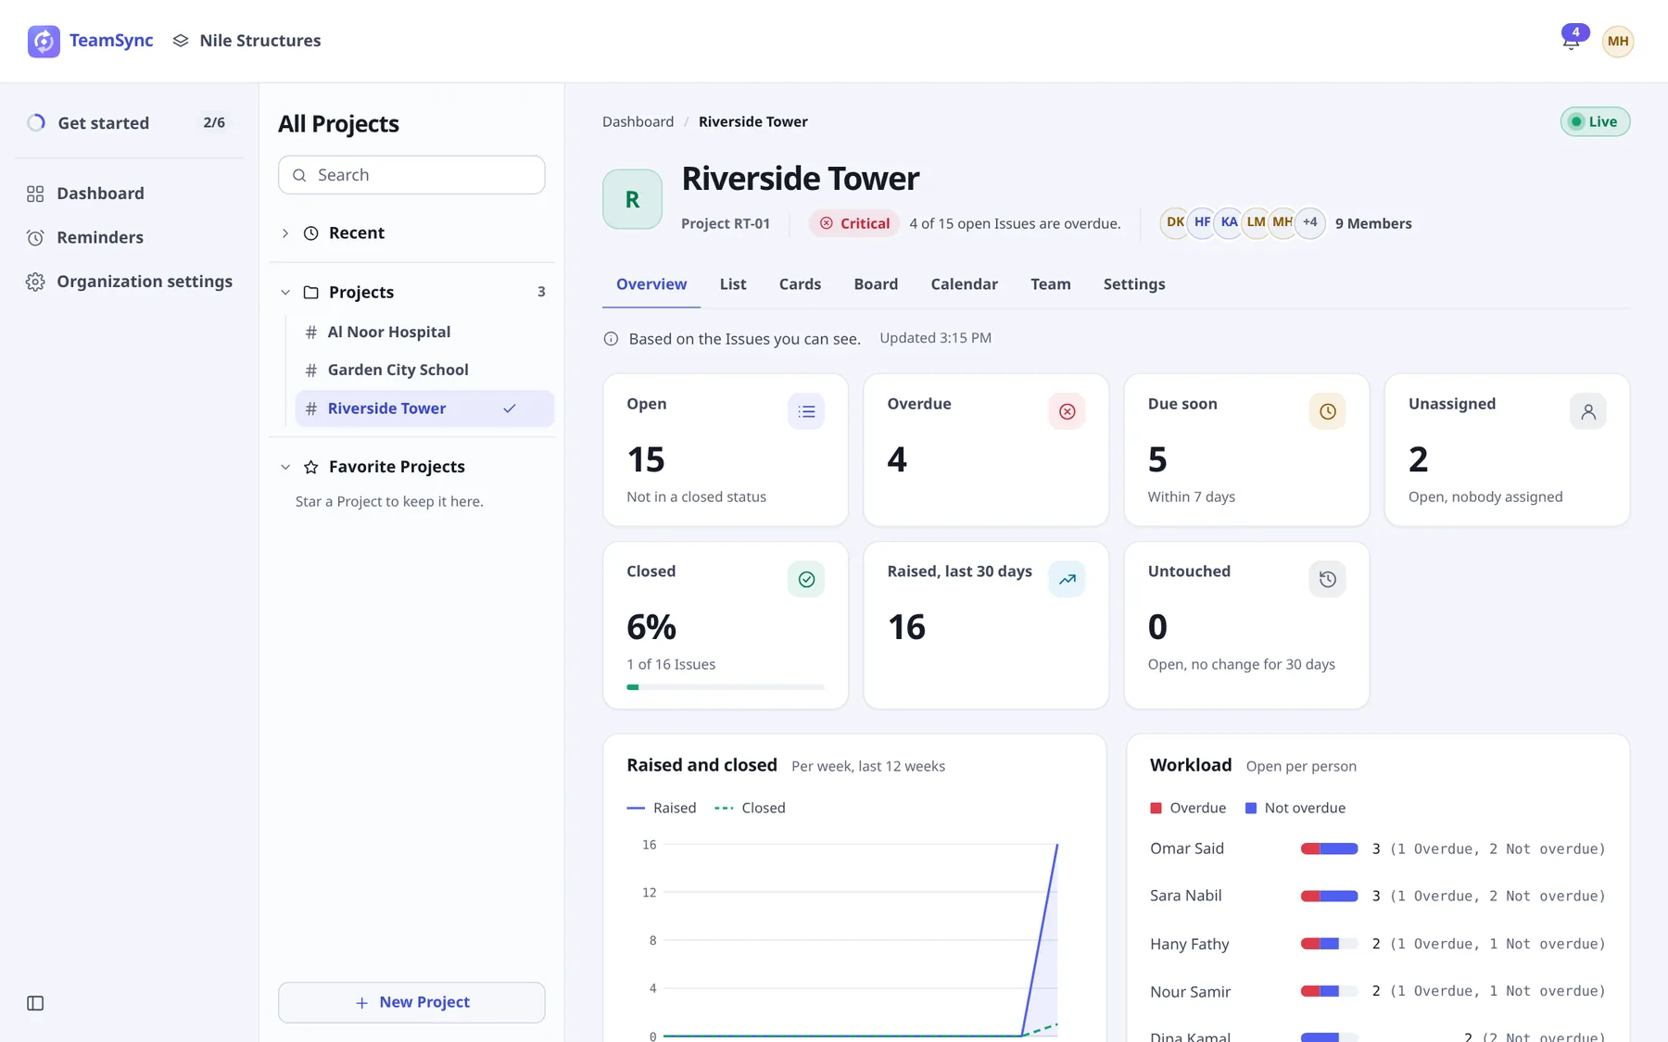
Task: Switch to the List tab
Action: [x=732, y=284]
